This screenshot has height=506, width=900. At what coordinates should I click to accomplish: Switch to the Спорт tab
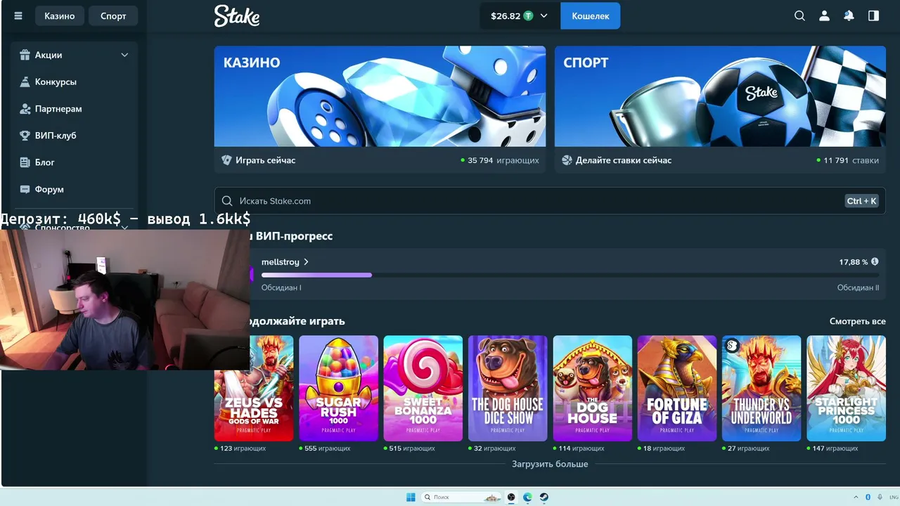[113, 15]
